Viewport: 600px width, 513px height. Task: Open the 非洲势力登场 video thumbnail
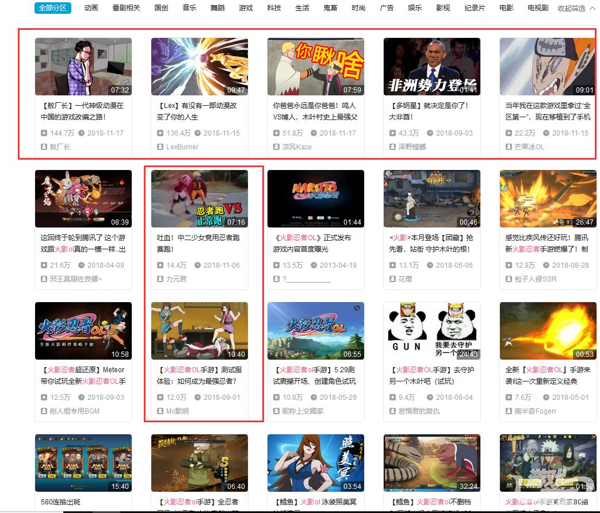[x=432, y=67]
